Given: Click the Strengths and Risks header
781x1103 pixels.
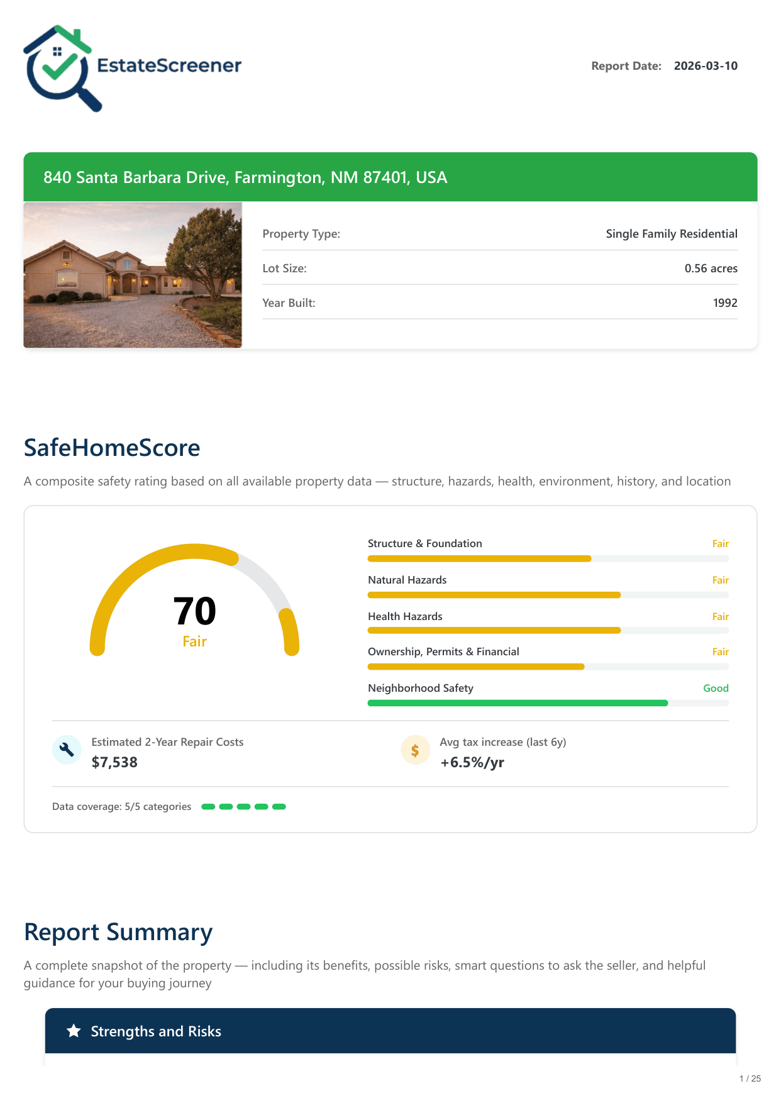Looking at the screenshot, I should pos(390,1031).
